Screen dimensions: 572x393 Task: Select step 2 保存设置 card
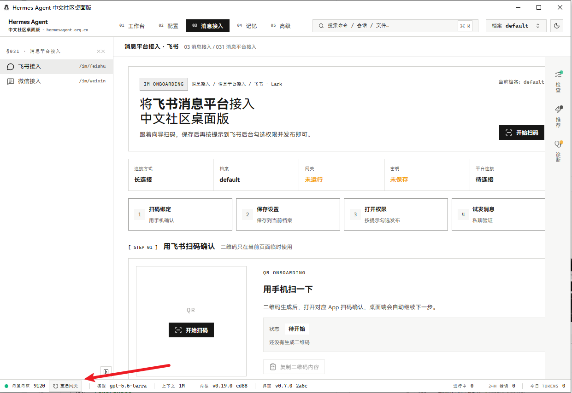click(x=288, y=214)
